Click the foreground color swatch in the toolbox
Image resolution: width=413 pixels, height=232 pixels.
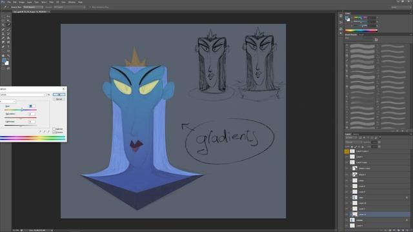coord(4,60)
